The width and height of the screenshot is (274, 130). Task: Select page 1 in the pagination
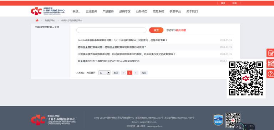click(x=130, y=73)
